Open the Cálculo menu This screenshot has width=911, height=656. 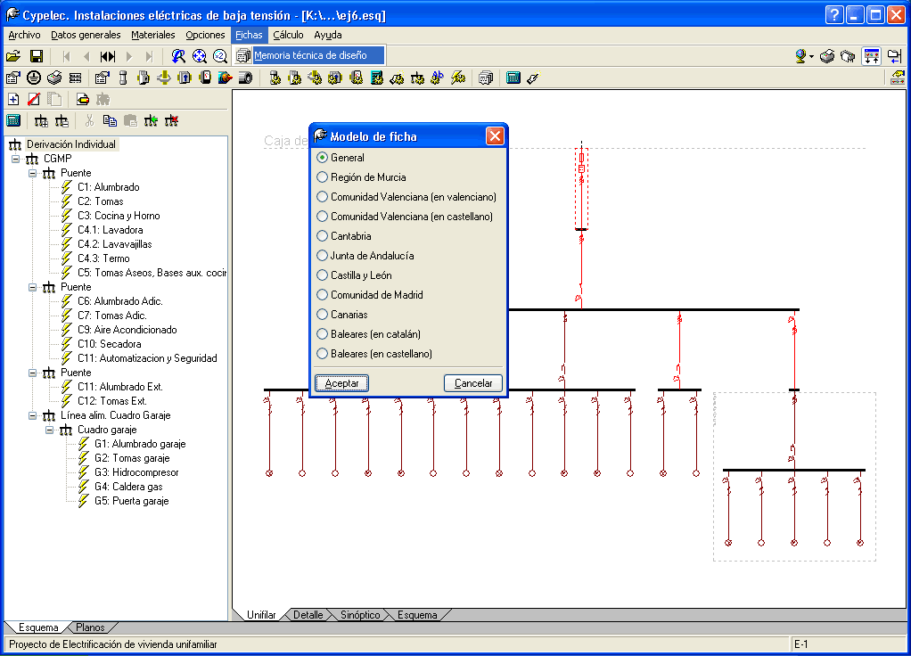click(x=288, y=35)
